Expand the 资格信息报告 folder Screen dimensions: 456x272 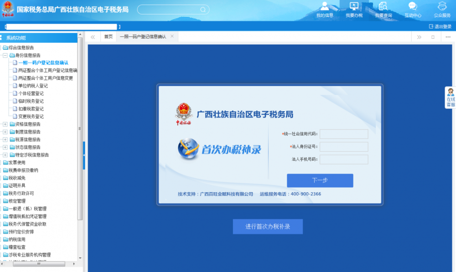5,124
